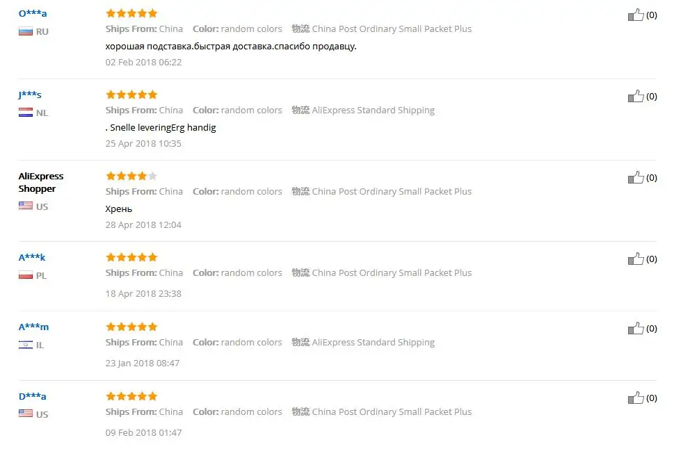This screenshot has height=449, width=674.
Task: Click the Russian flag under O***a
Action: click(26, 31)
